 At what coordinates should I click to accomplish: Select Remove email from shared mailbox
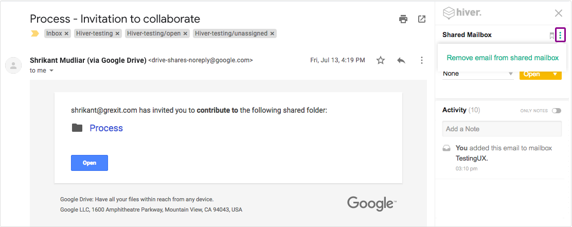[503, 58]
